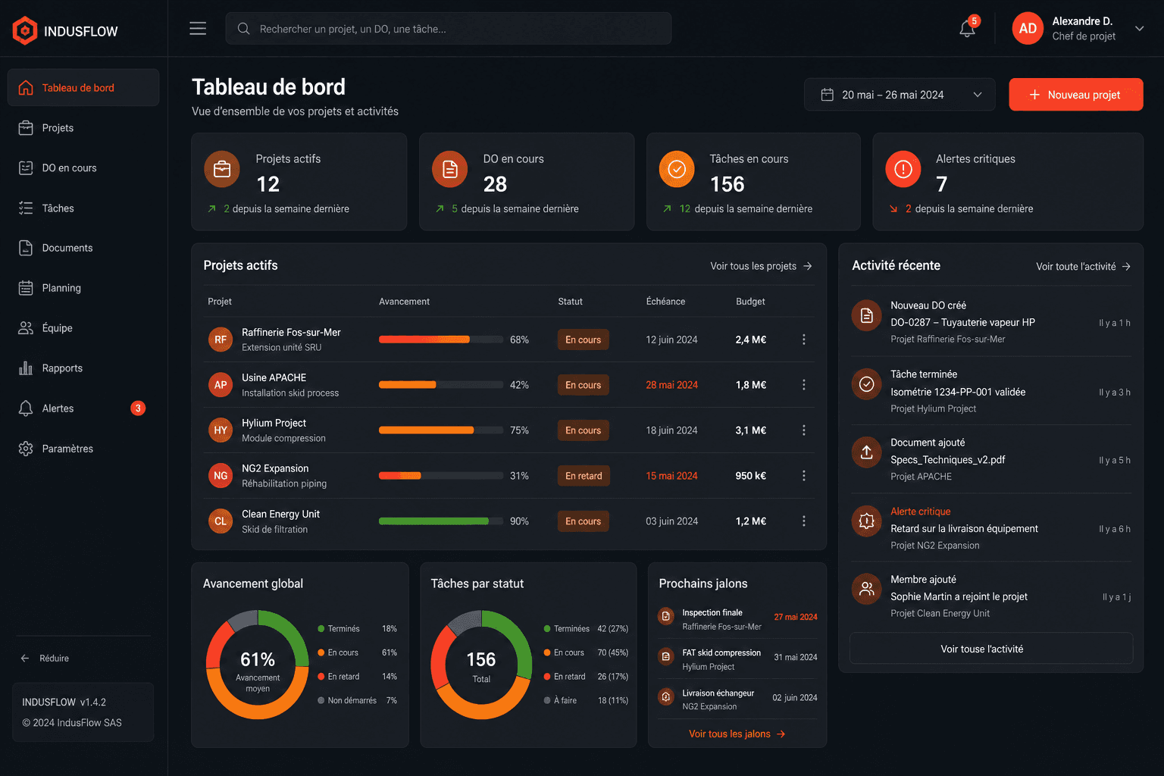Select the Rapports bar chart icon
The height and width of the screenshot is (776, 1164).
(26, 368)
